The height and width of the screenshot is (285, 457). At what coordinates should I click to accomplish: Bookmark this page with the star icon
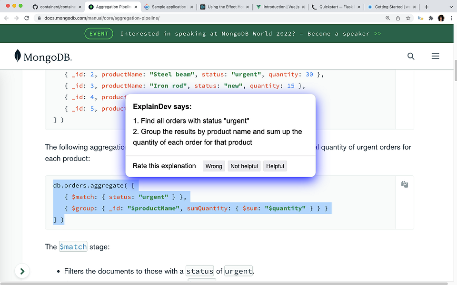[x=408, y=18]
